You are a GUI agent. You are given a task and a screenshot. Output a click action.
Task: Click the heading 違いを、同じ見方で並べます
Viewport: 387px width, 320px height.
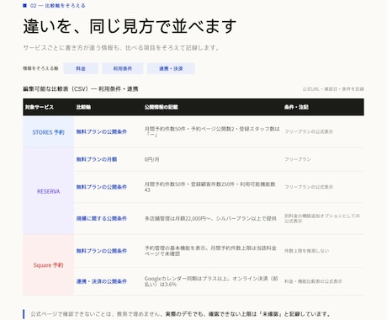click(x=130, y=26)
